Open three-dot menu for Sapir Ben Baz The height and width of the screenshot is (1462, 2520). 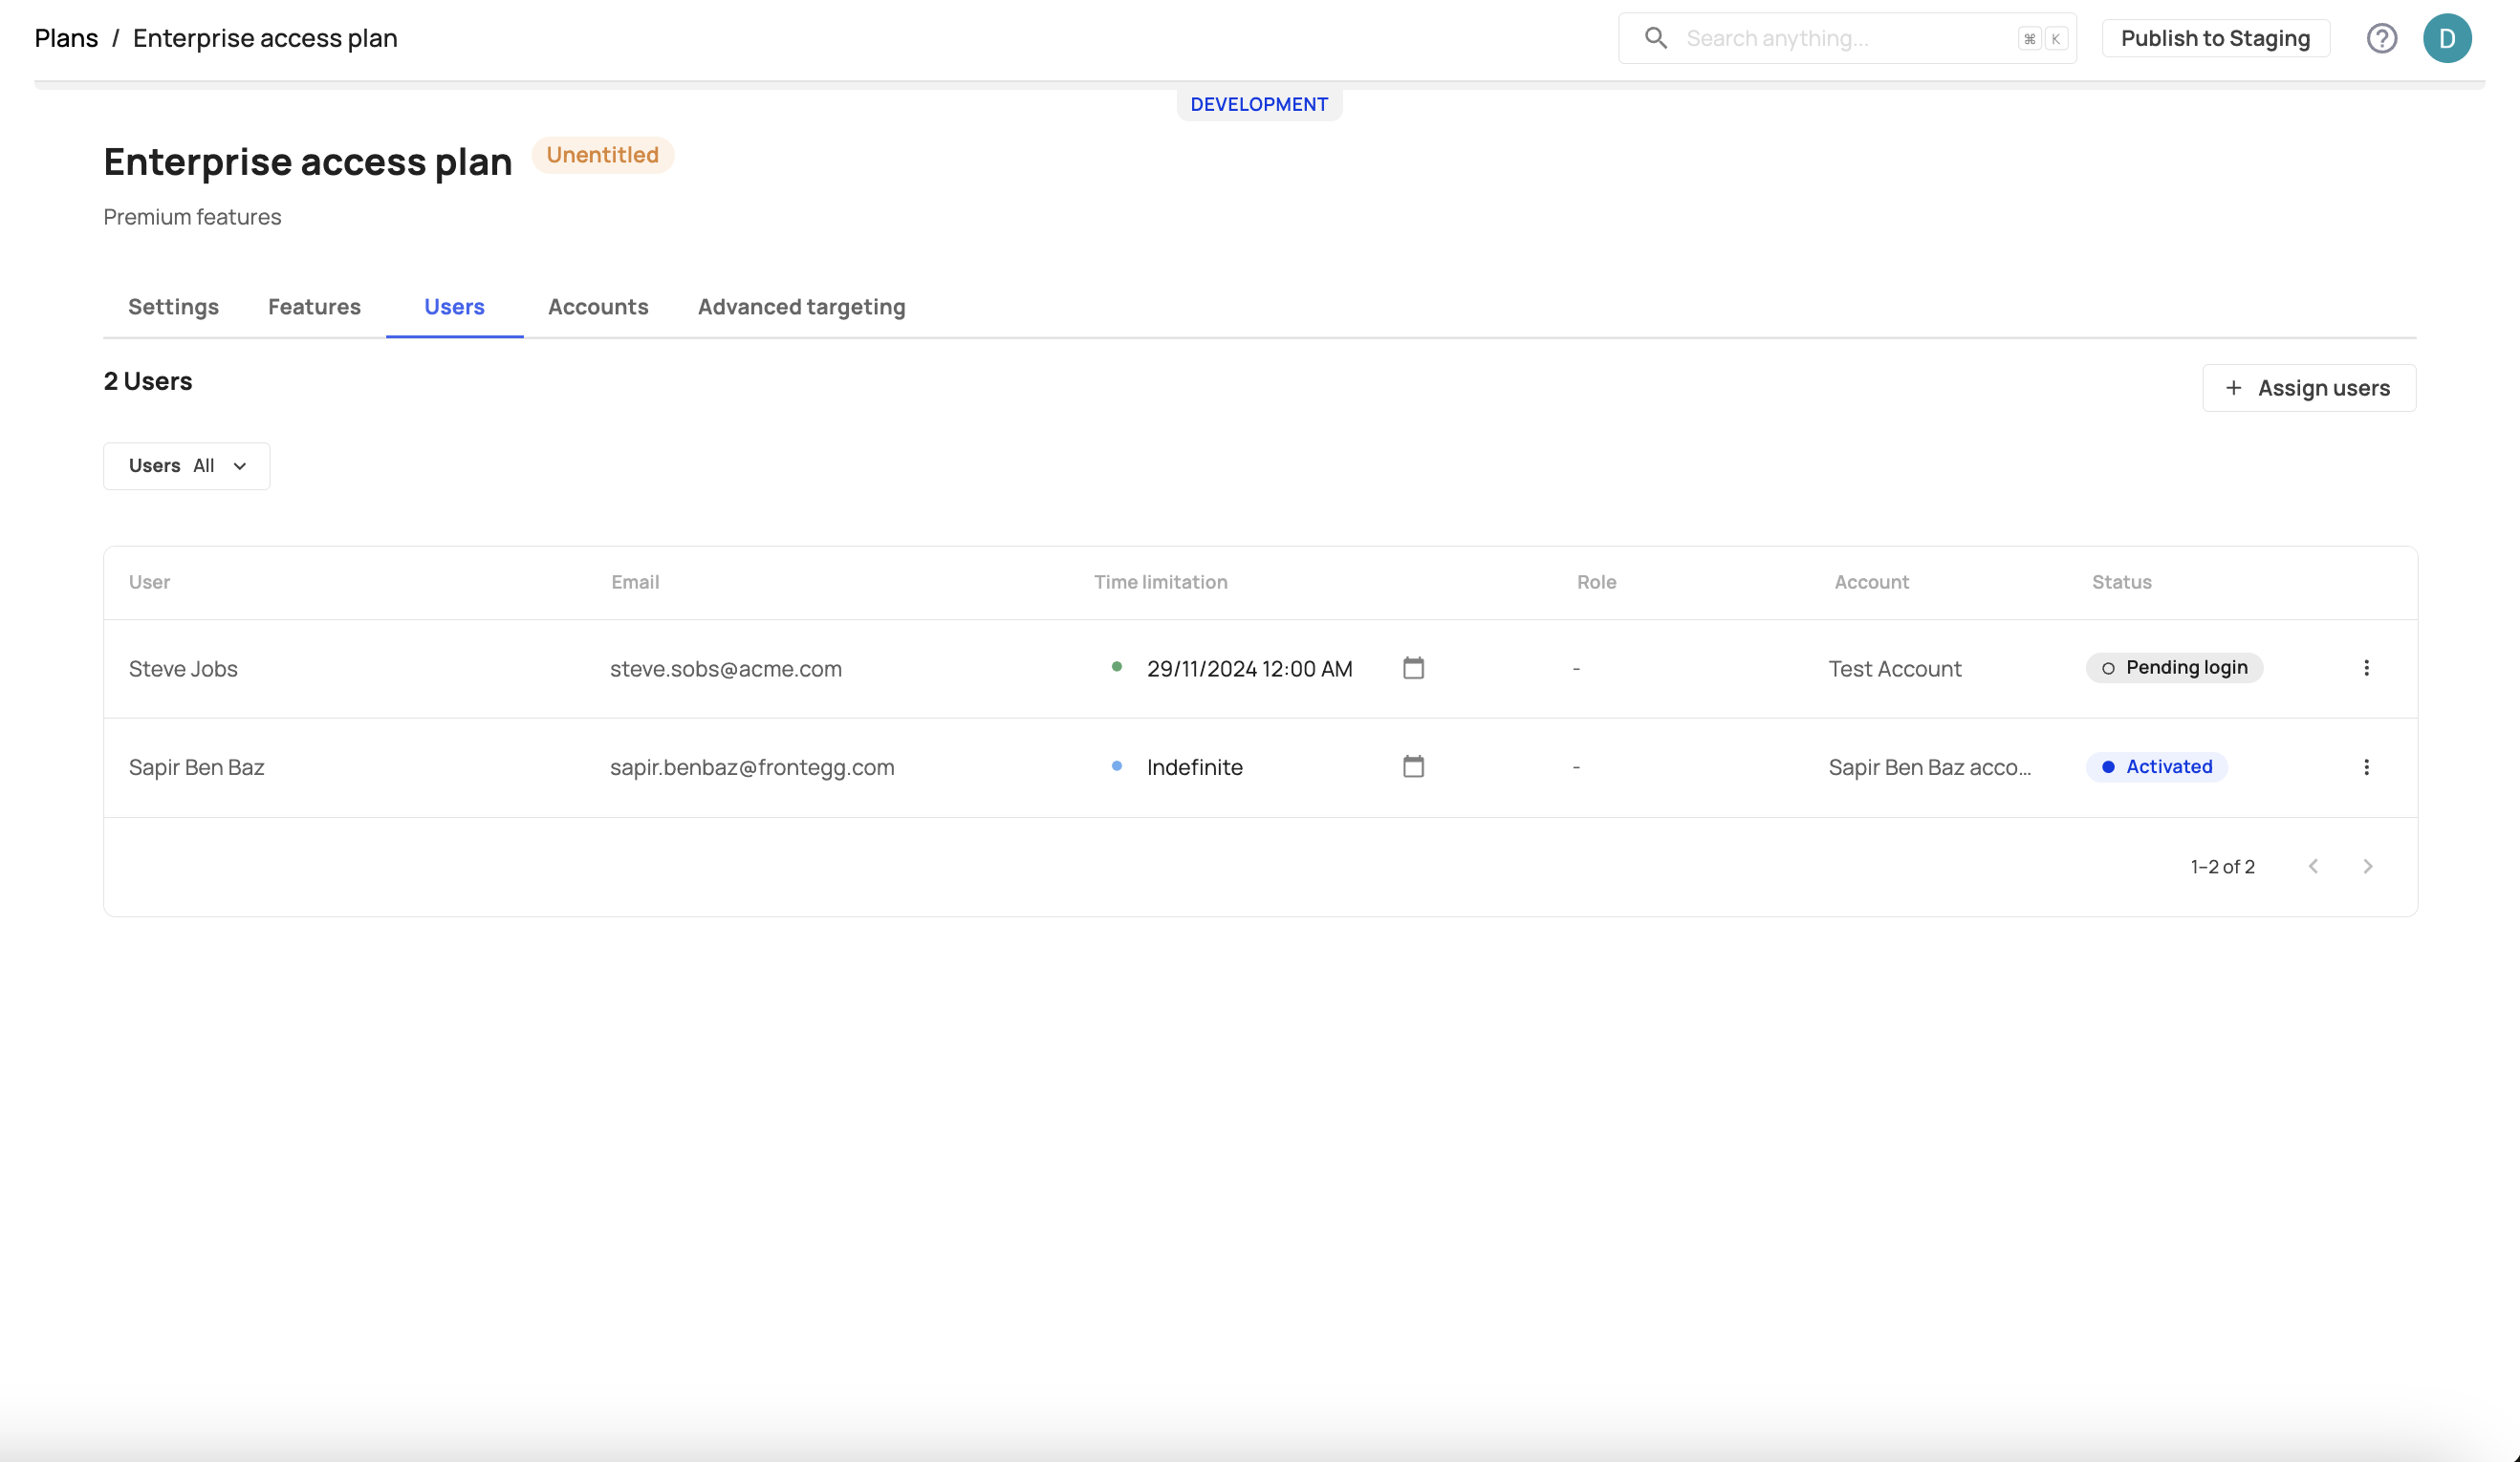tap(2366, 766)
